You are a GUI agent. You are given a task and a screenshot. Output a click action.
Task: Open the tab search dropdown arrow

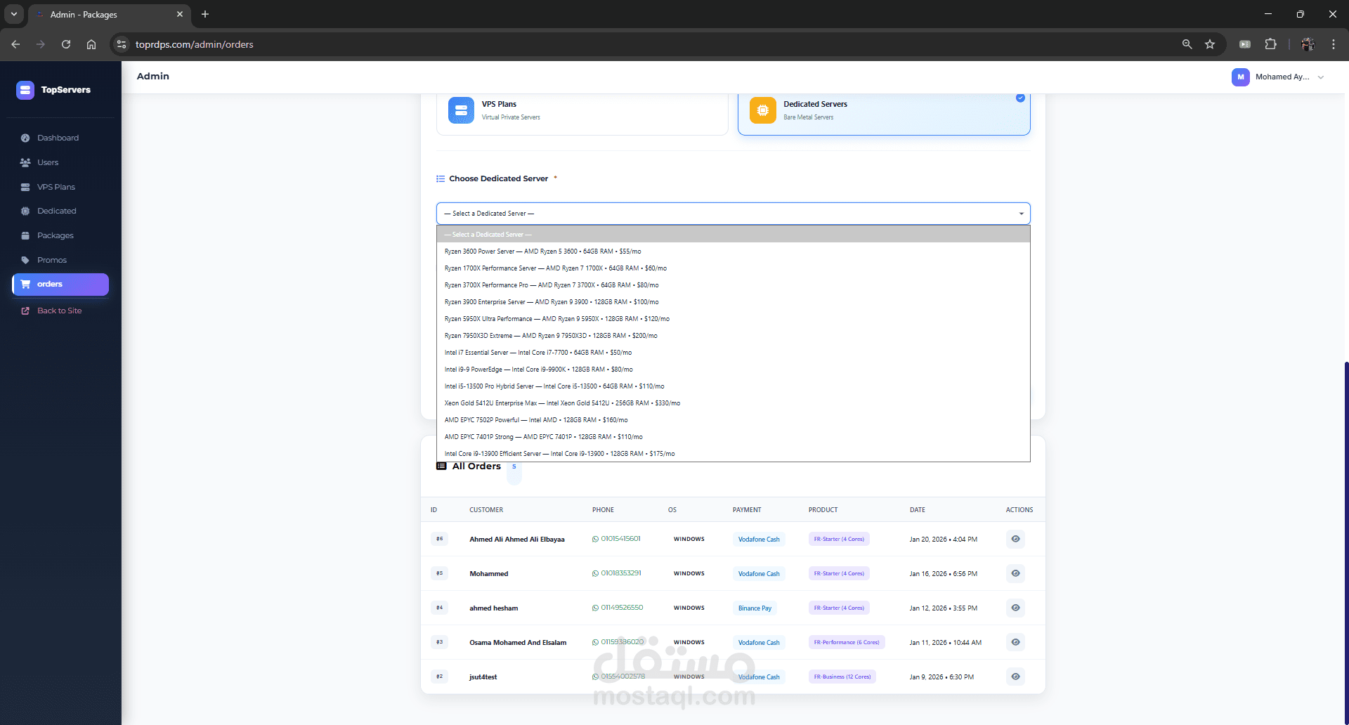pyautogui.click(x=14, y=14)
